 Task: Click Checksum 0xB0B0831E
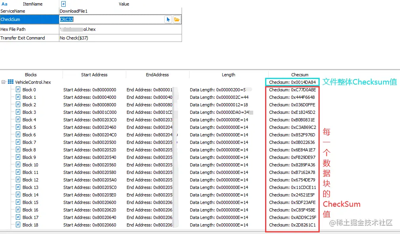(292, 120)
